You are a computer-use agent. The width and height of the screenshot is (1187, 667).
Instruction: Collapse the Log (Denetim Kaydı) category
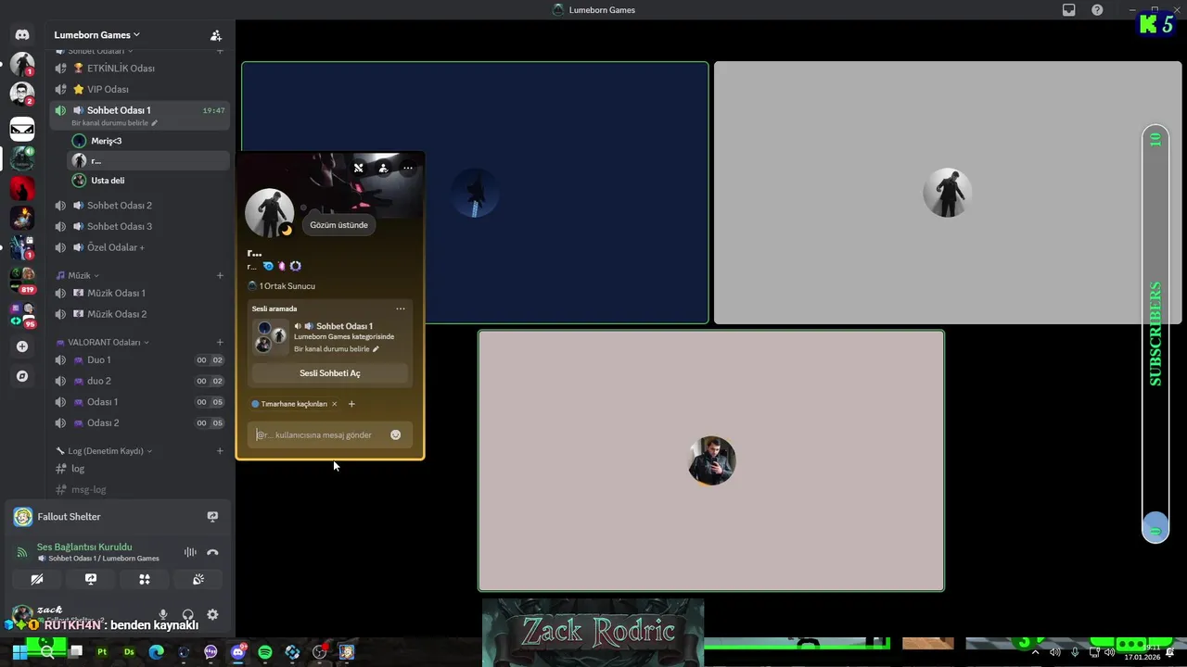click(x=104, y=451)
